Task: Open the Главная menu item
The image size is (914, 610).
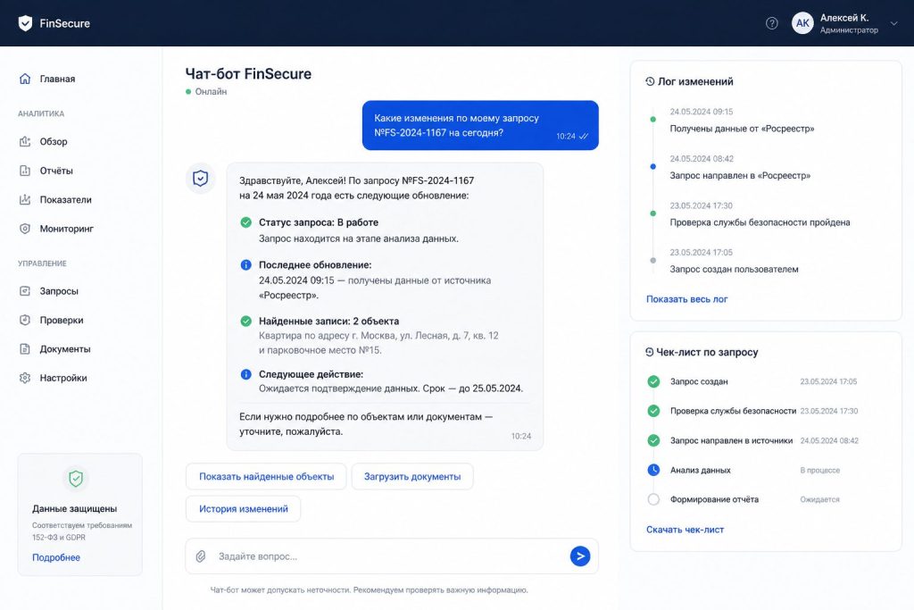Action: click(57, 79)
